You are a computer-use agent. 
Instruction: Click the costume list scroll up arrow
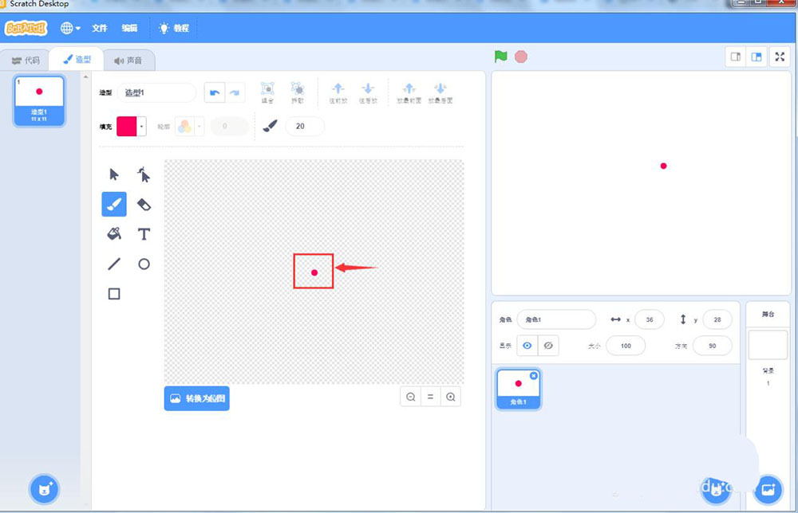(x=85, y=76)
